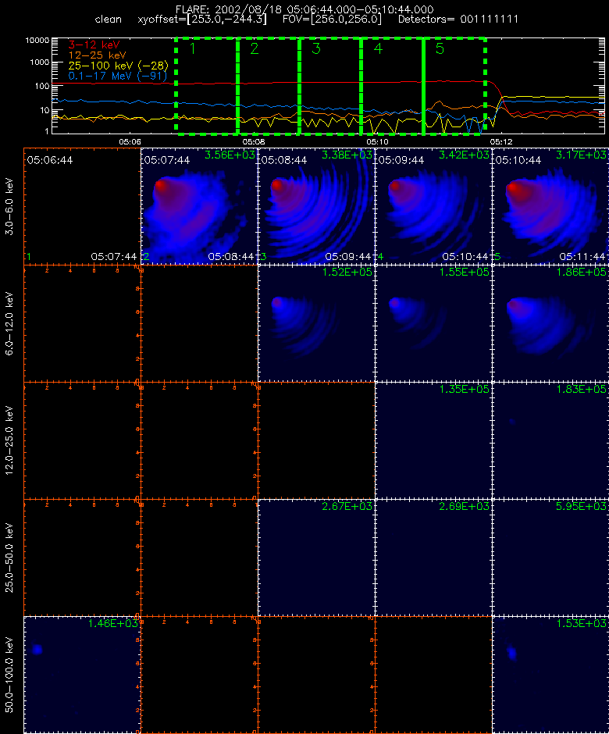
Task: Click the 05:08 time axis tick label
Action: tap(253, 141)
